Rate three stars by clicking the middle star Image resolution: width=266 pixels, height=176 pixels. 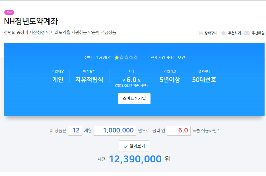point(127,57)
